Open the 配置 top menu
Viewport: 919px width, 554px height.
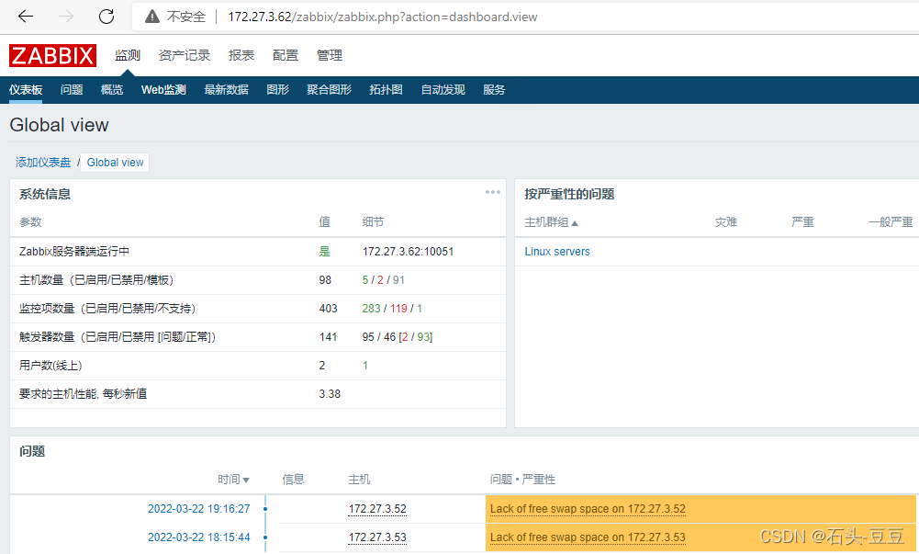286,56
